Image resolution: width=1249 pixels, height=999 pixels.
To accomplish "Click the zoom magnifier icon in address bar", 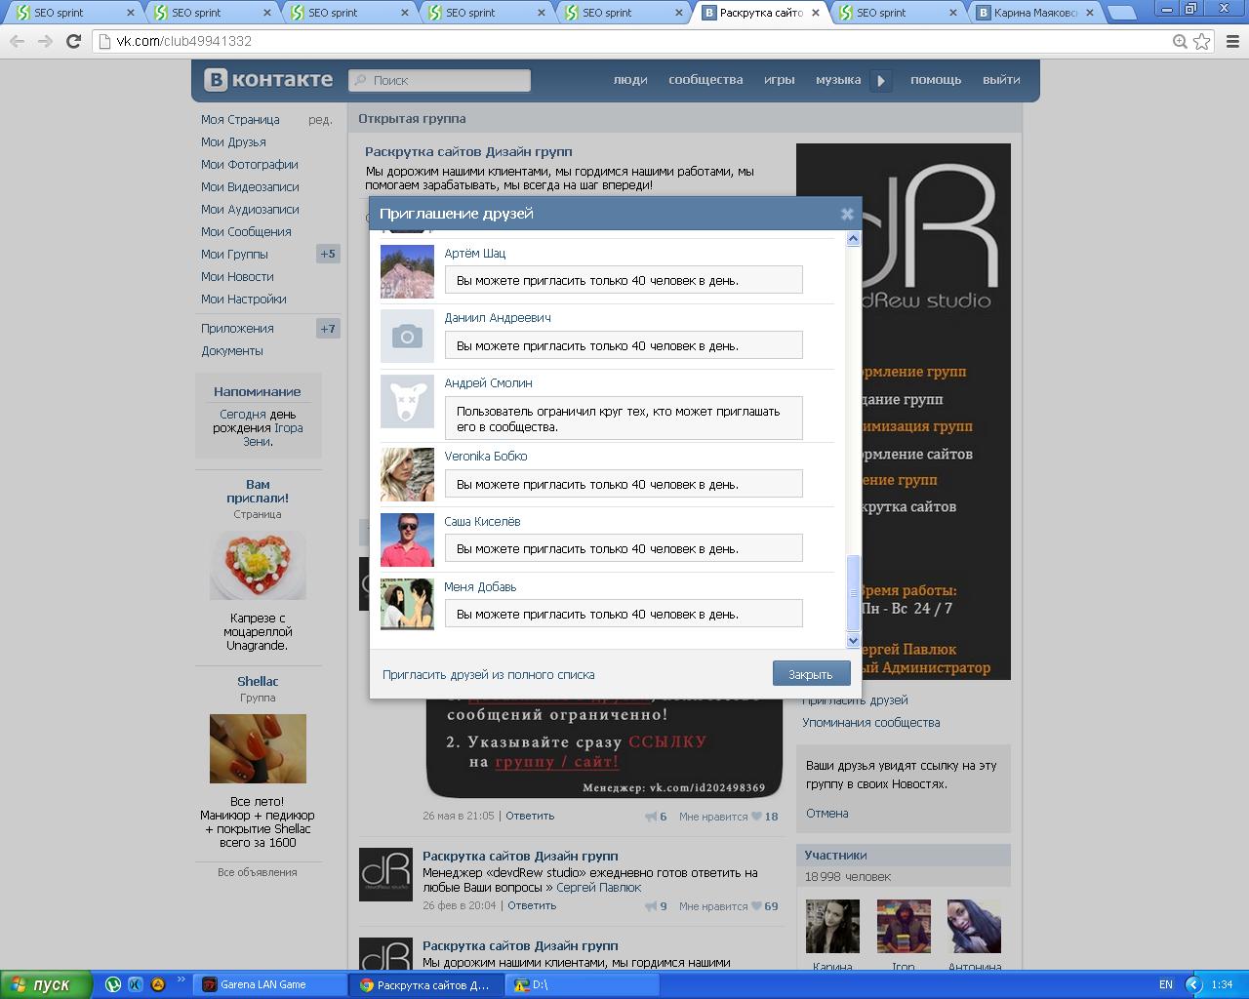I will point(1180,41).
